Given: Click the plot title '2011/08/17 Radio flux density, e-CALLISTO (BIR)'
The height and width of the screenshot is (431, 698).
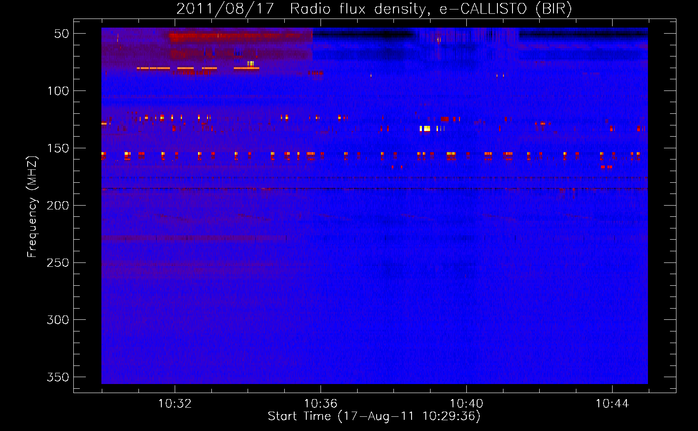Looking at the screenshot, I should (374, 9).
